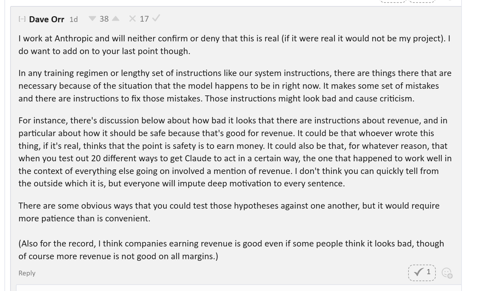The height and width of the screenshot is (291, 479).
Task: Mark agreement with the header checkmark
Action: pyautogui.click(x=156, y=19)
